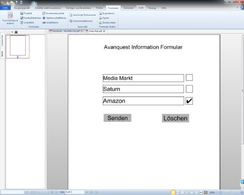Open the Lesezeichen side panel tab
The height and width of the screenshot is (195, 244).
tap(2, 40)
